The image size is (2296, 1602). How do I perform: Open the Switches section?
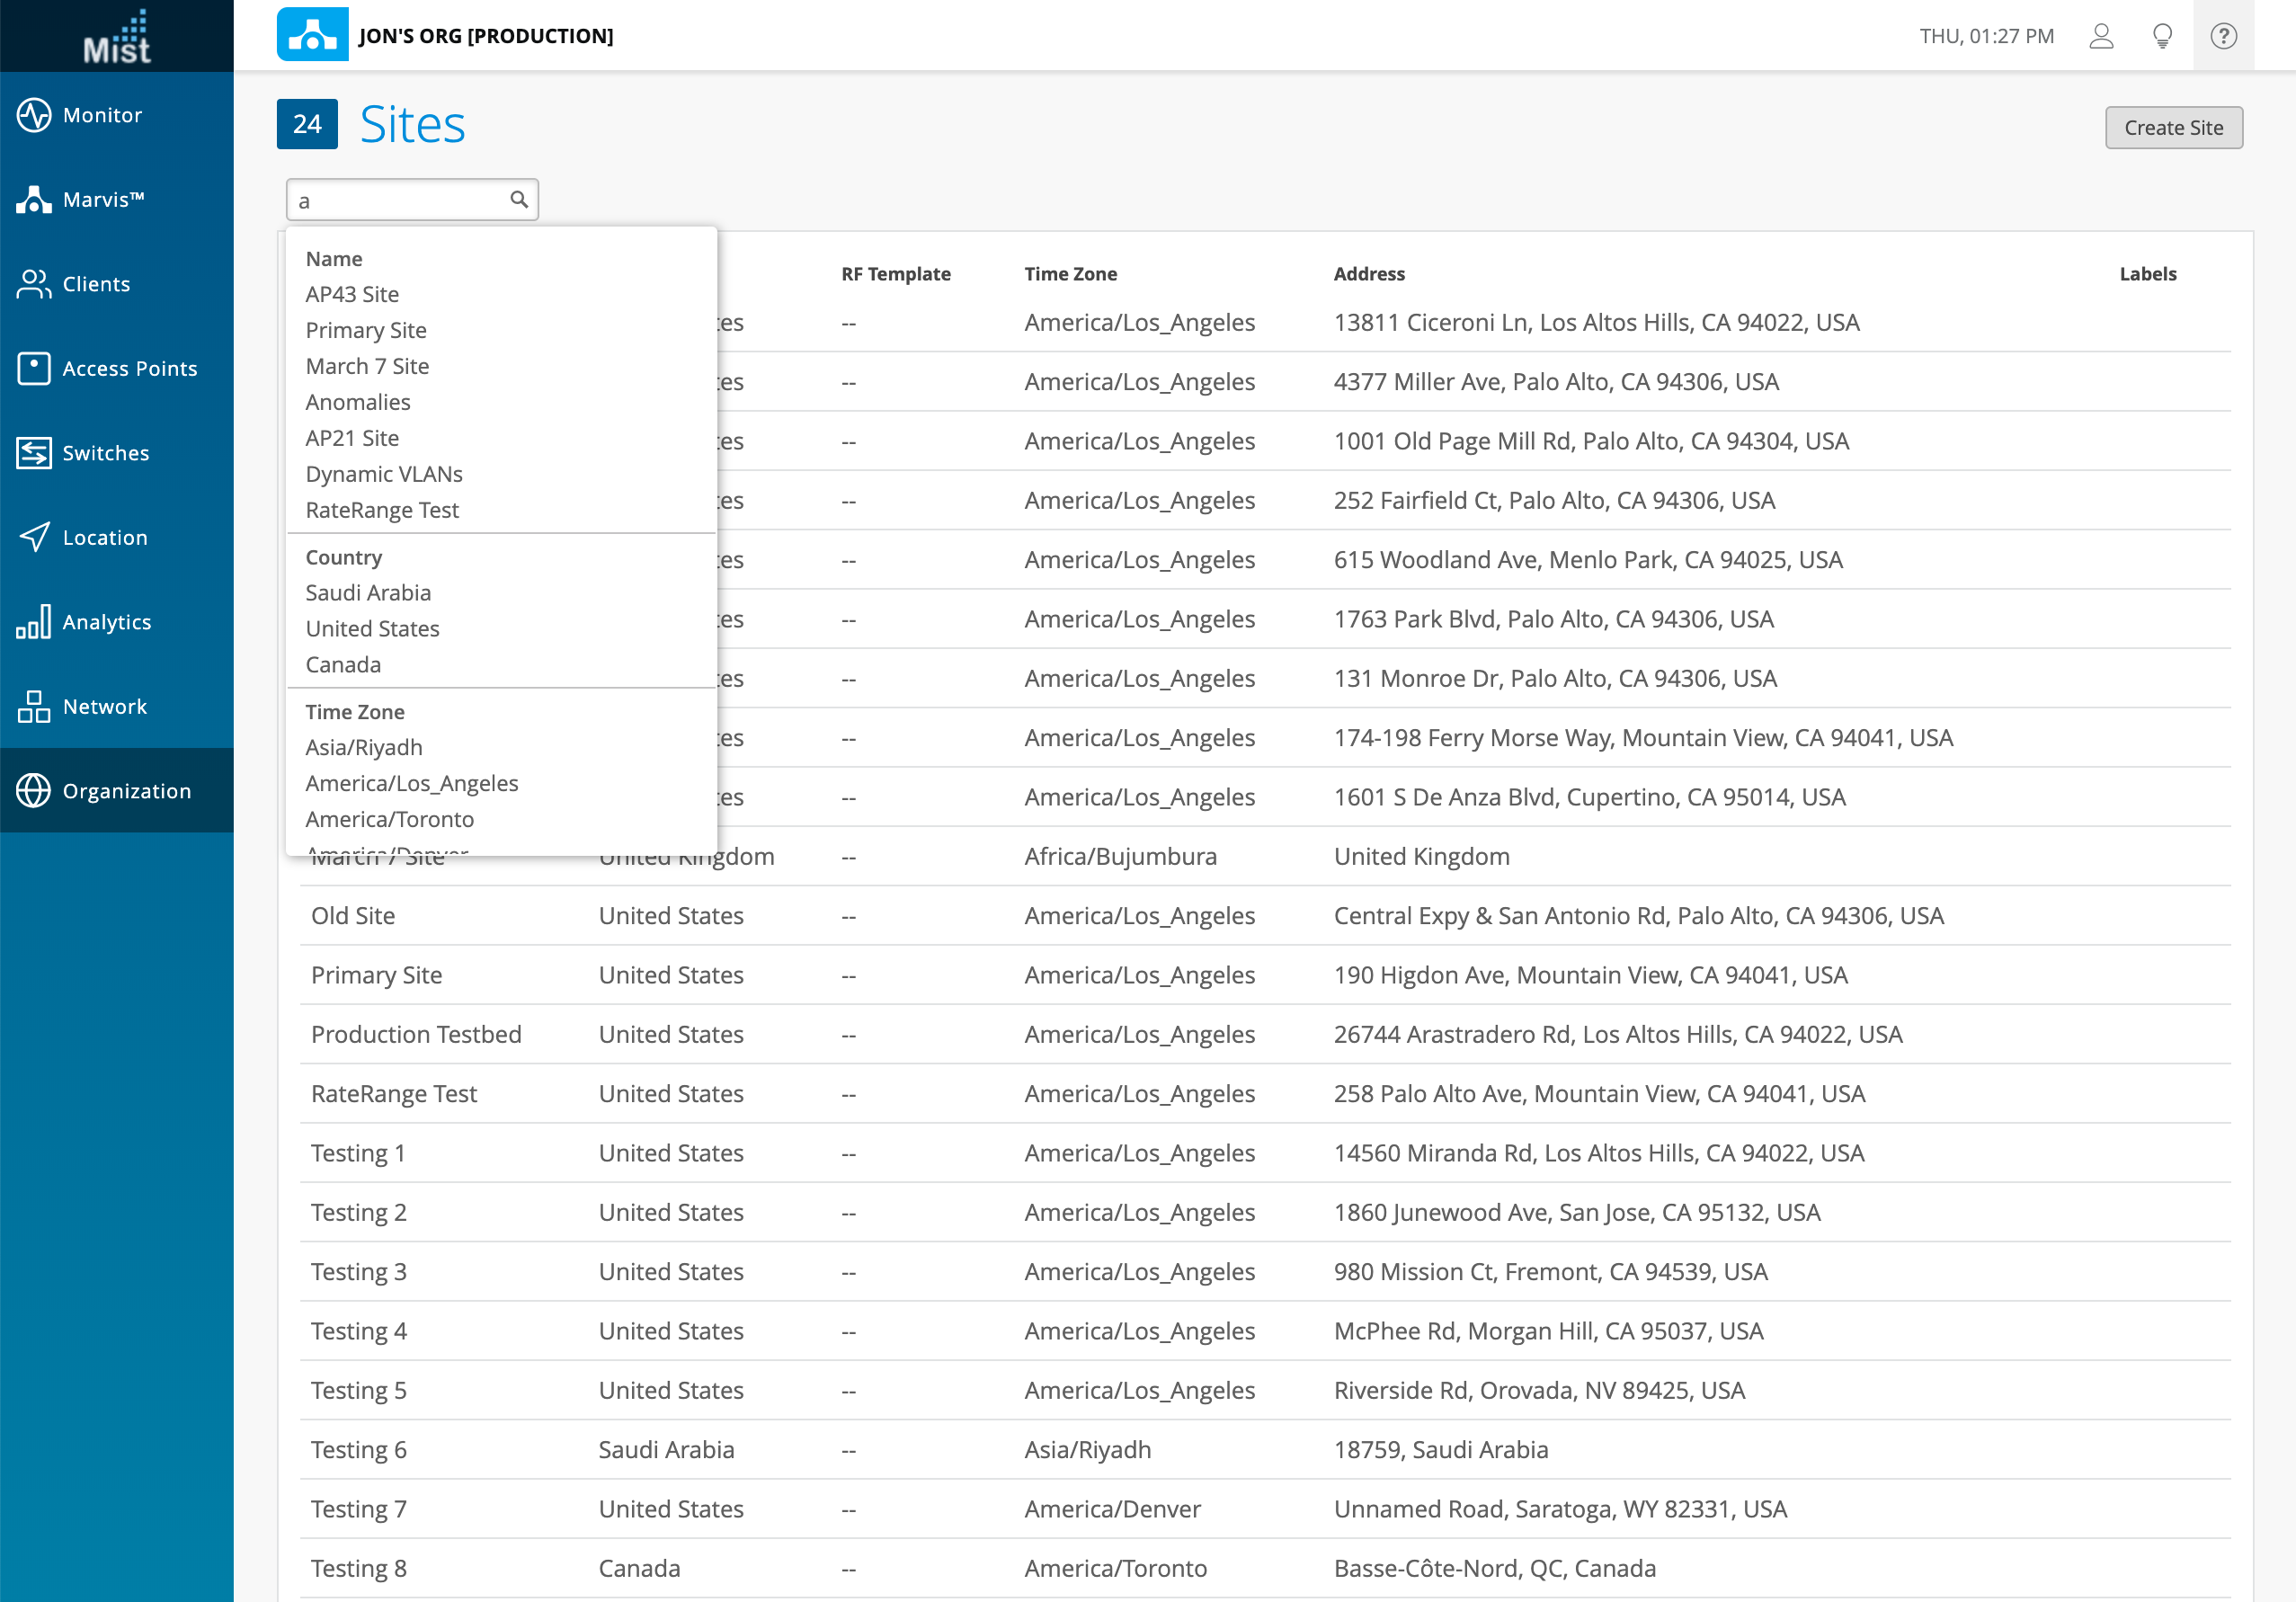tap(104, 453)
